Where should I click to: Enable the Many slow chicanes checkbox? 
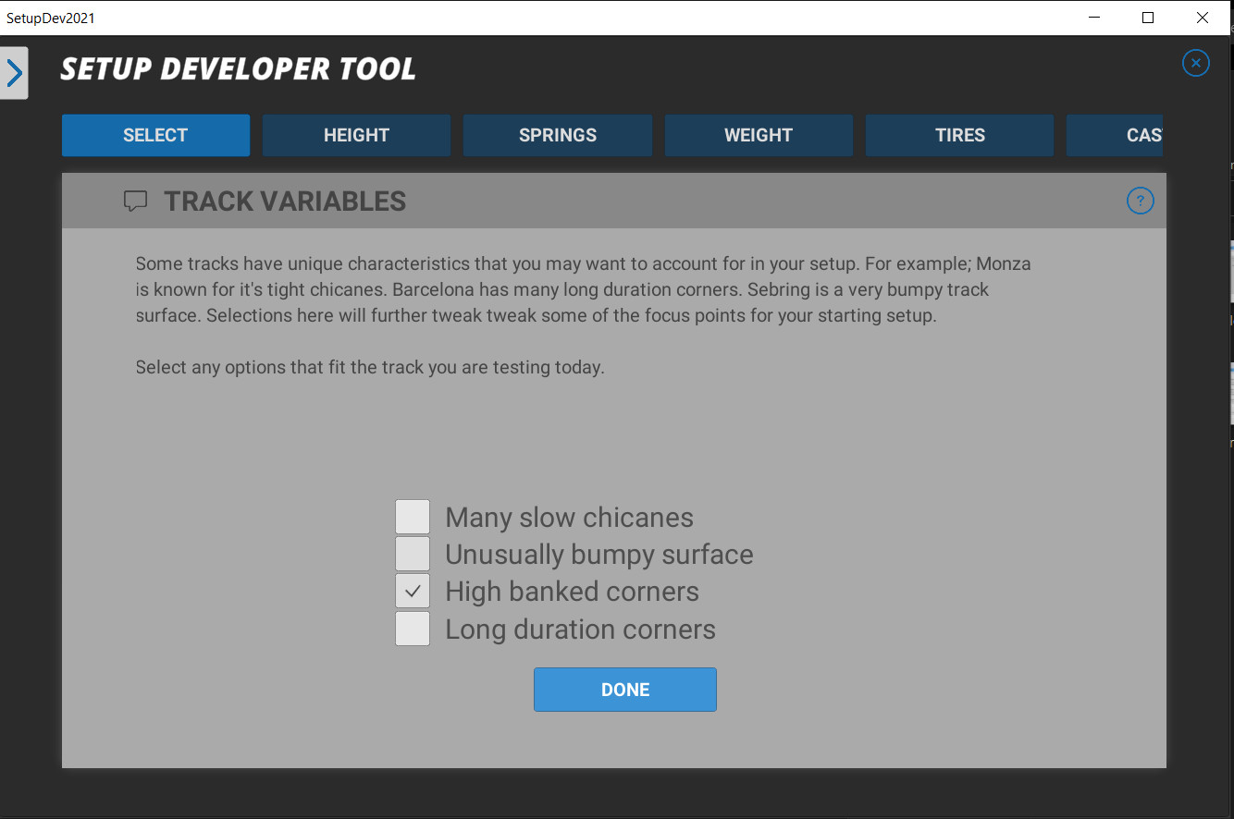click(413, 517)
